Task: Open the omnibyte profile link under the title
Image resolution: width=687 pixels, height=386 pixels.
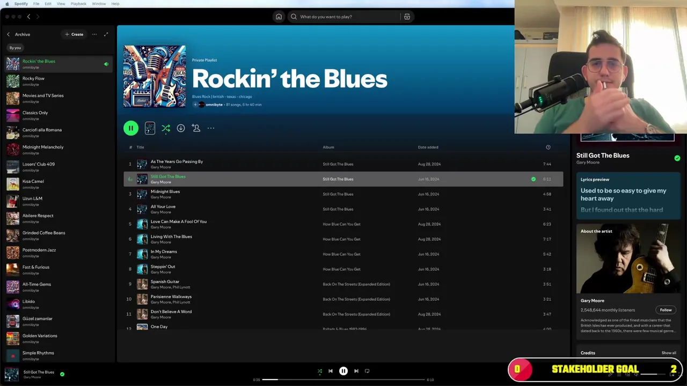Action: [213, 105]
